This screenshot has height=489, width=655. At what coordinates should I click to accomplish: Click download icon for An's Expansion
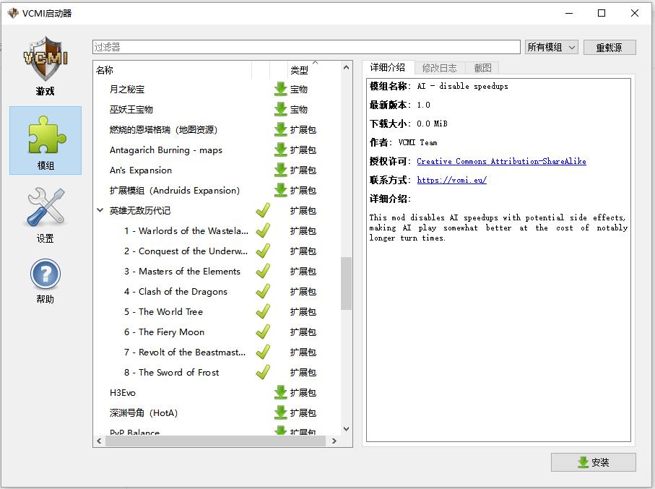280,170
